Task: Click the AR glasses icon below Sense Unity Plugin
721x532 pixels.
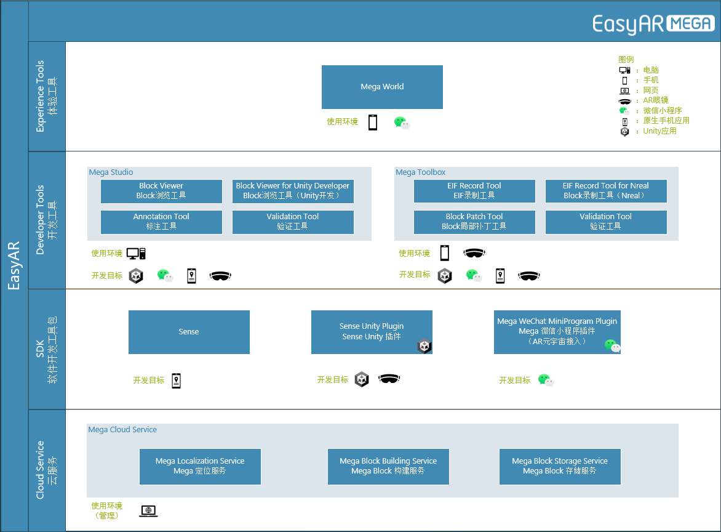Action: pos(389,379)
